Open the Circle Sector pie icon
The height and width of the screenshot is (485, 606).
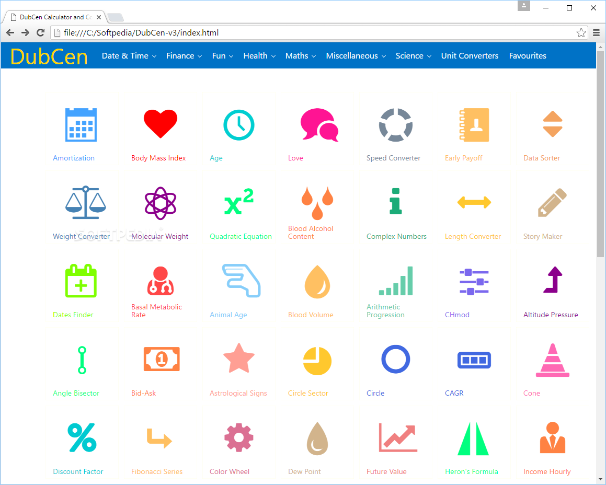click(317, 361)
